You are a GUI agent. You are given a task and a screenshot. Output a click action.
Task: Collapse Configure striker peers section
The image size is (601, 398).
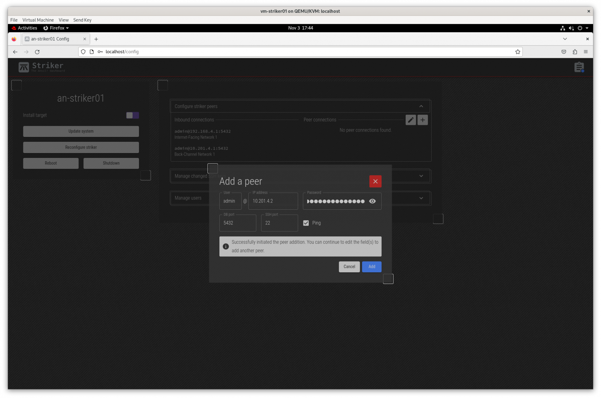(x=421, y=107)
